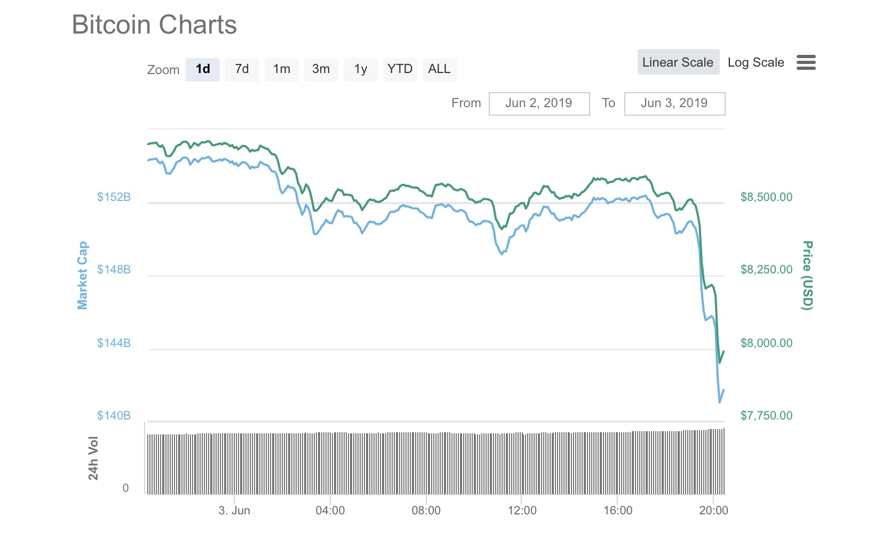
Task: Set zoom range to 3m
Action: pyautogui.click(x=321, y=69)
